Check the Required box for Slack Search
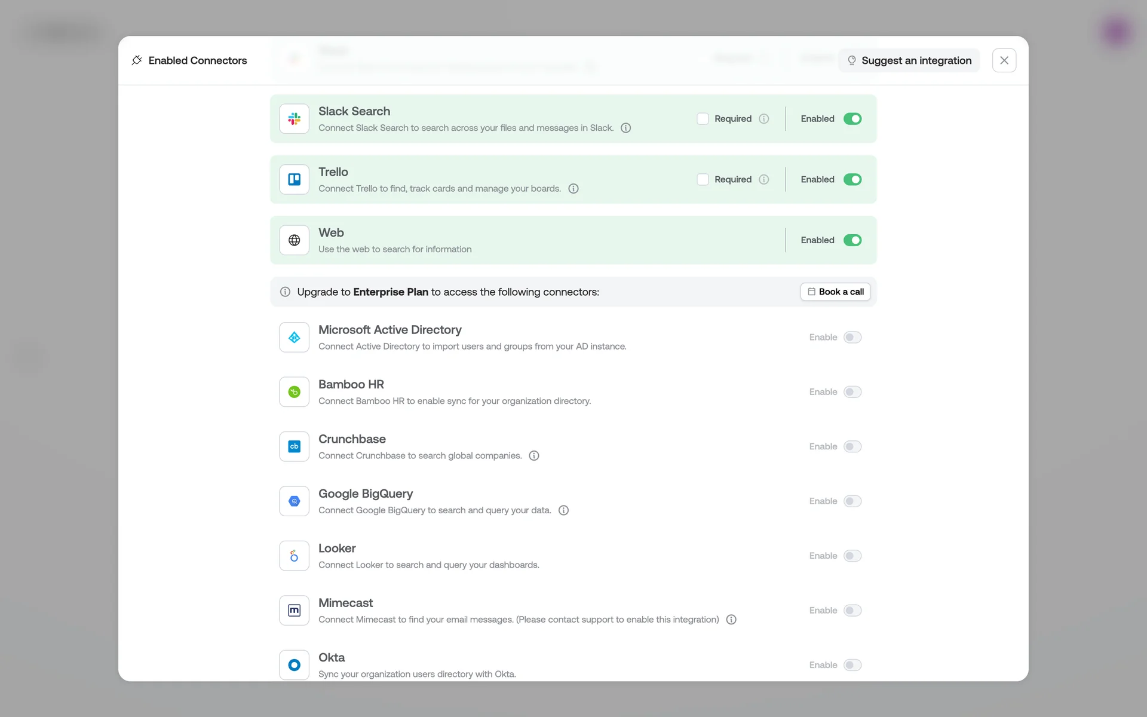This screenshot has height=717, width=1147. coord(703,119)
